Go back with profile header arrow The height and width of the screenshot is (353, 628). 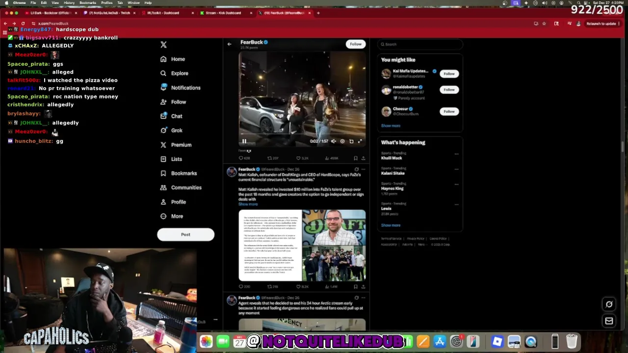[x=229, y=44]
